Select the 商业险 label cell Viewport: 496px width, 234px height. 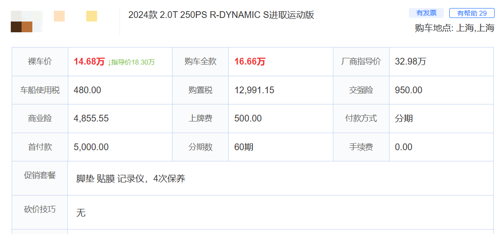pyautogui.click(x=40, y=119)
